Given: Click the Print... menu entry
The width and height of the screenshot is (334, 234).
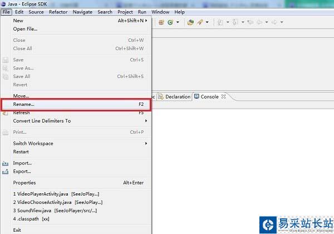Looking at the screenshot, I should 76,132.
